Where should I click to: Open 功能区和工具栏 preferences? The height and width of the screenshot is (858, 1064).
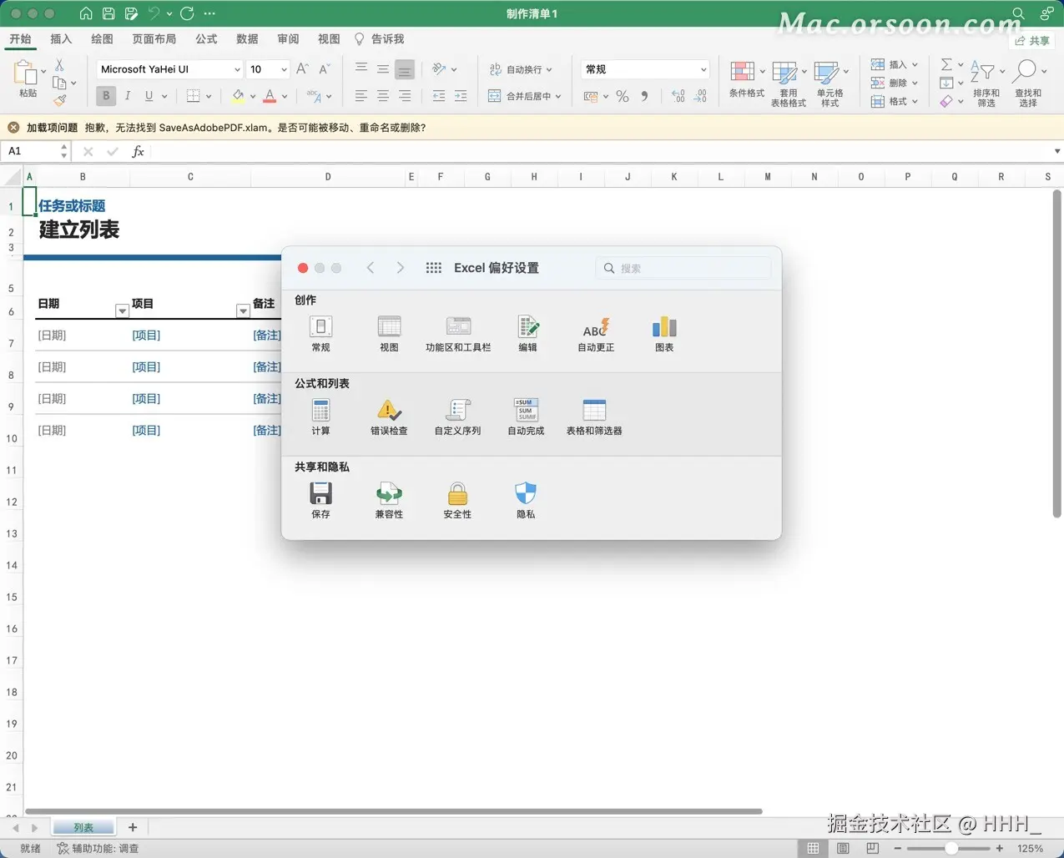(458, 333)
